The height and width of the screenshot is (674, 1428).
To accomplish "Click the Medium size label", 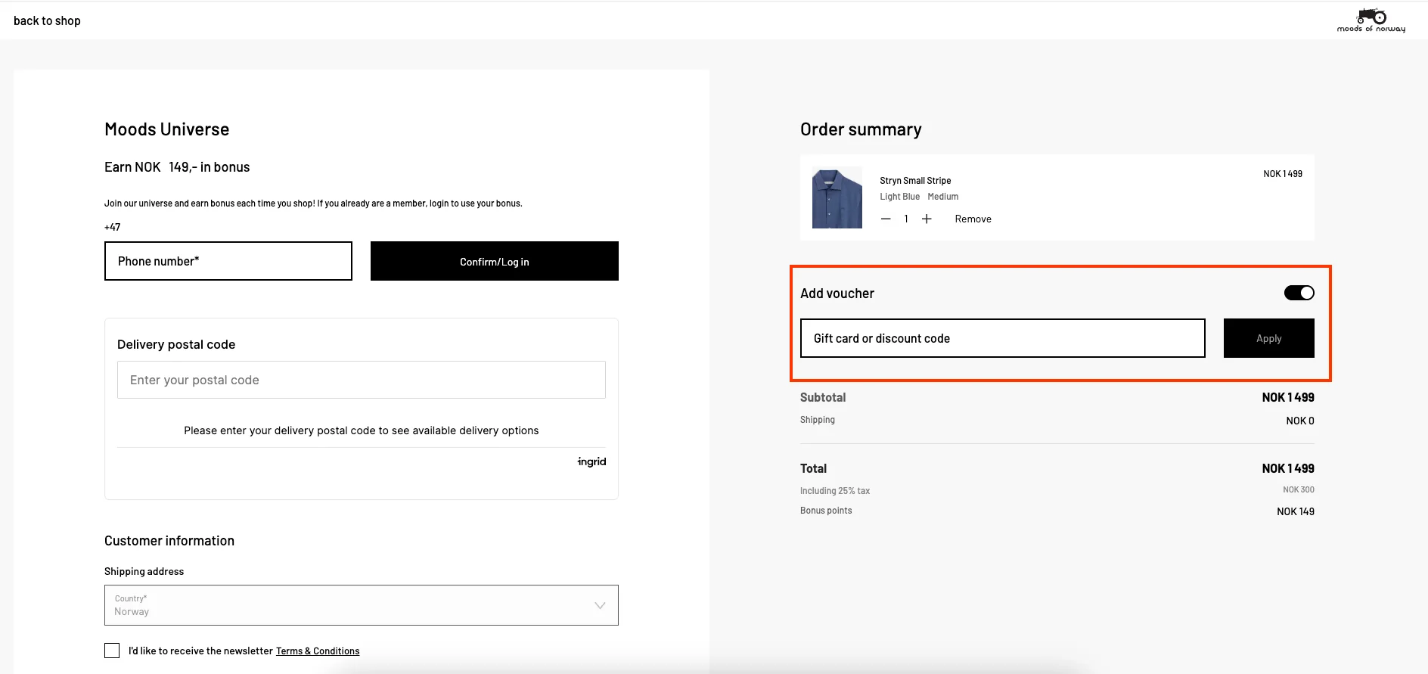I will click(943, 197).
